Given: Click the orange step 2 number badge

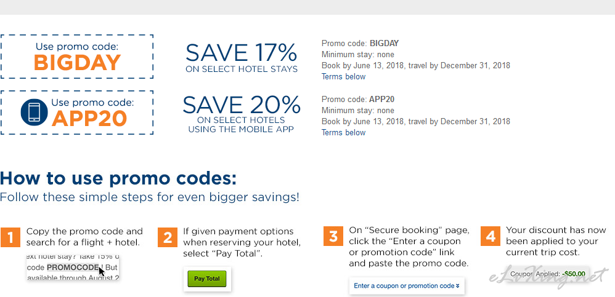Looking at the screenshot, I should click(168, 237).
